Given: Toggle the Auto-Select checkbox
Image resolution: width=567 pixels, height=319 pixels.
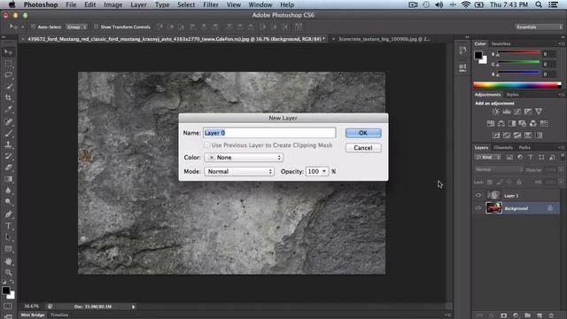Looking at the screenshot, I should [x=33, y=27].
